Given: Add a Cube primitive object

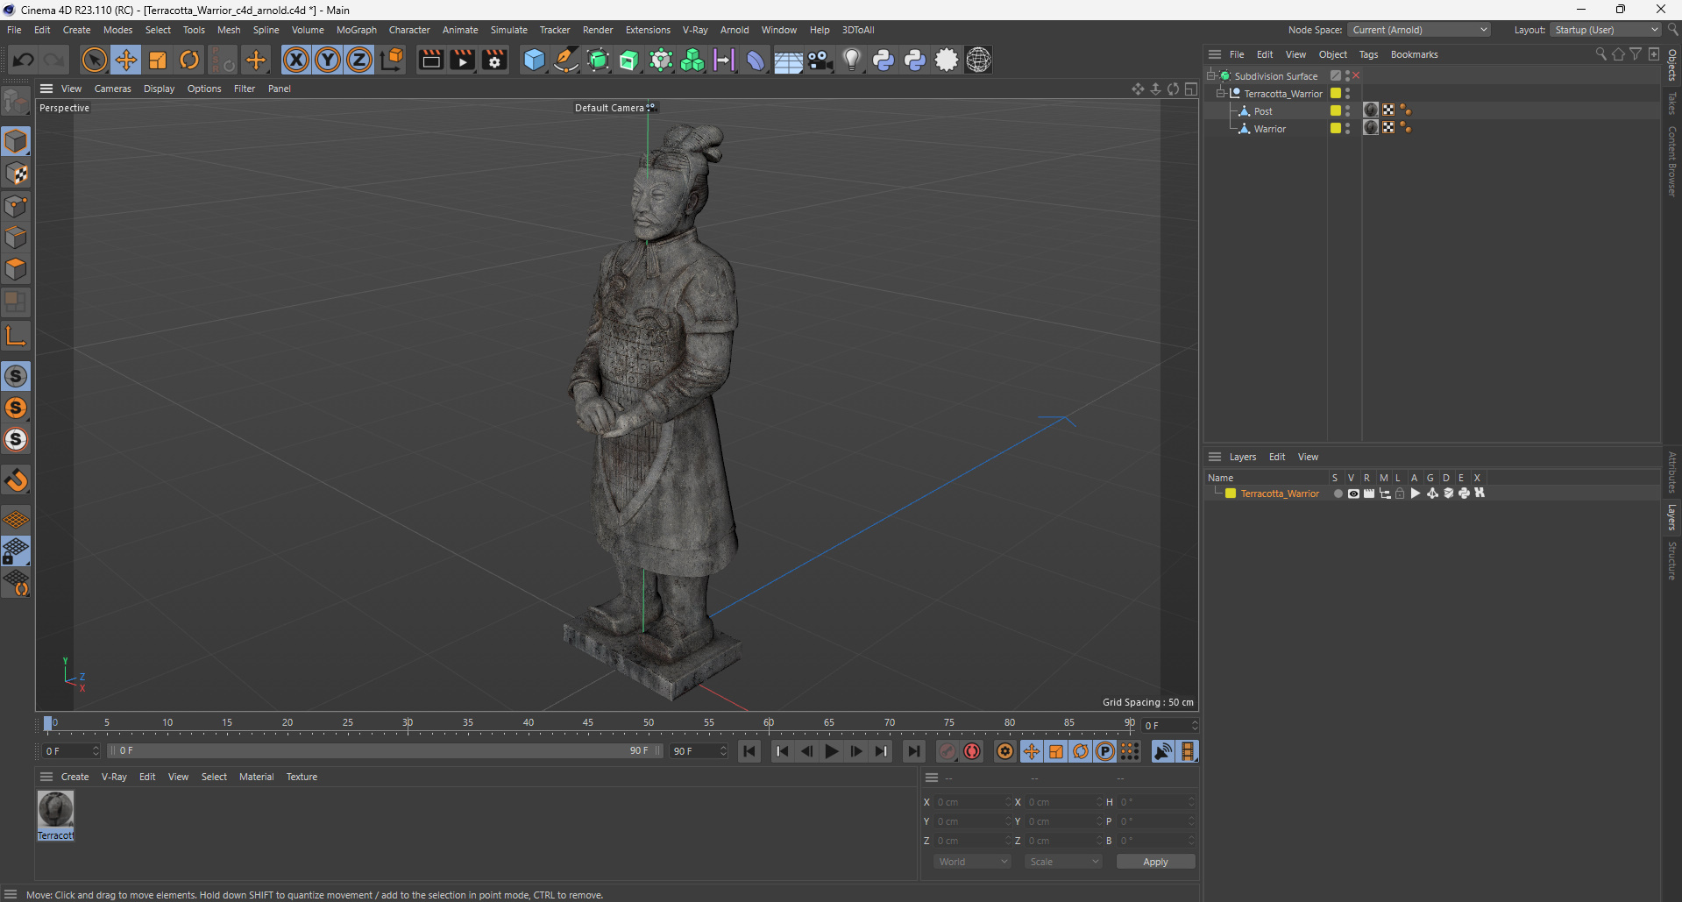Looking at the screenshot, I should click(x=534, y=60).
